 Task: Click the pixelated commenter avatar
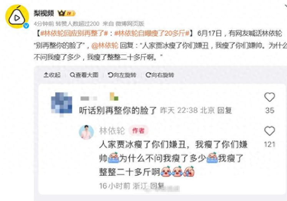(61, 103)
